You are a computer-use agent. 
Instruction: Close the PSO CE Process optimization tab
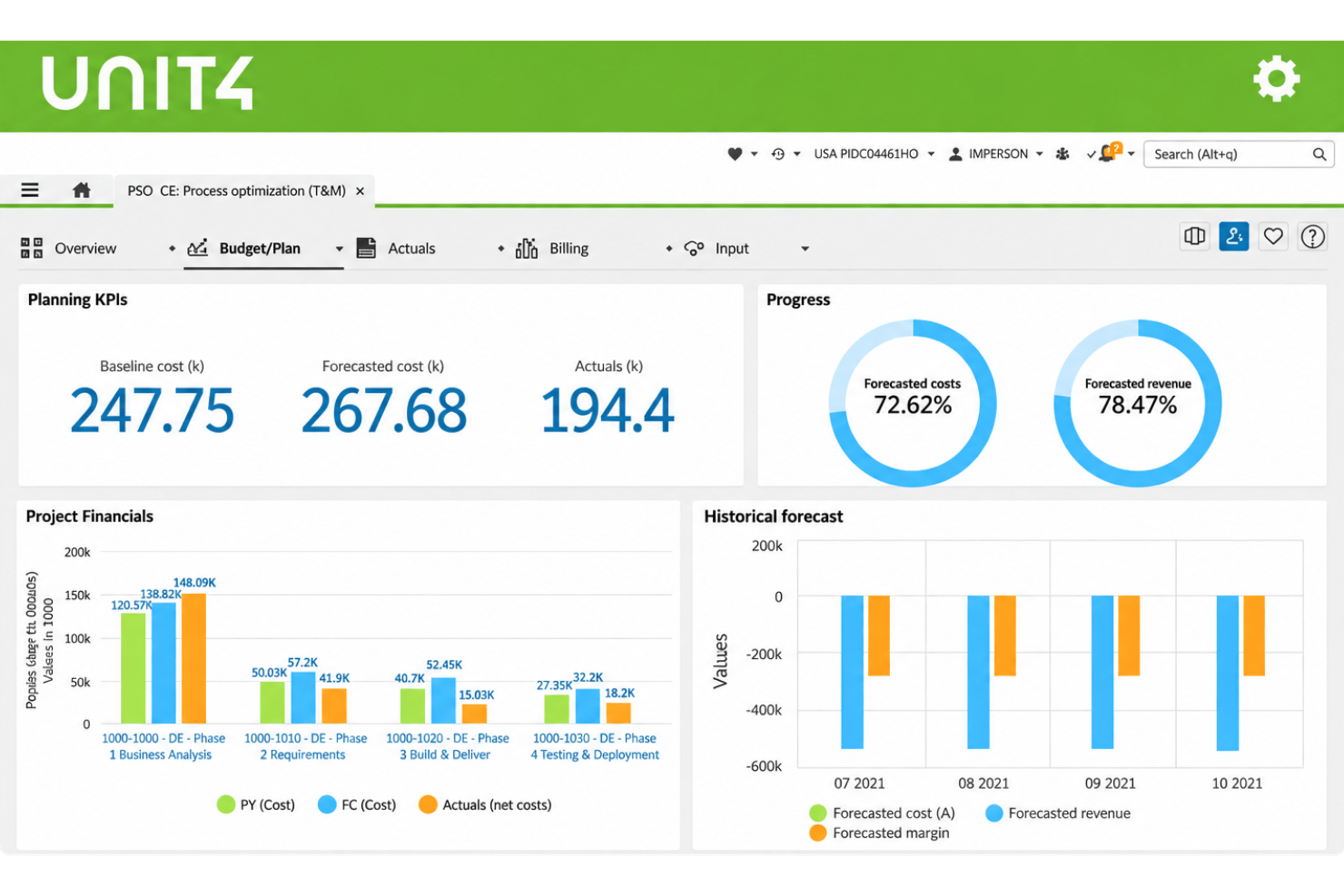pyautogui.click(x=361, y=192)
